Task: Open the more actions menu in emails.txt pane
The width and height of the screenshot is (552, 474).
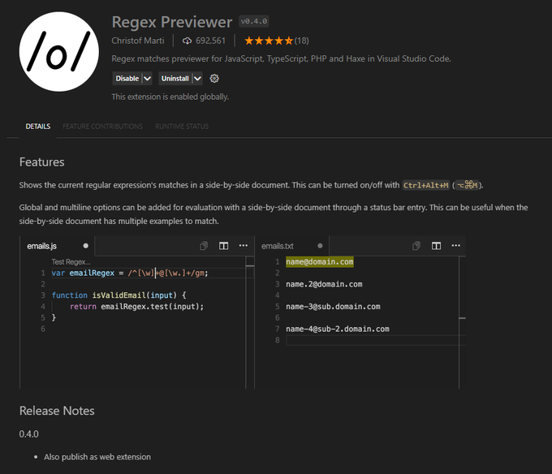Action: (456, 246)
